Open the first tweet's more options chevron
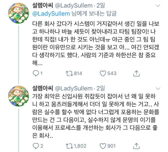 (158, 6)
